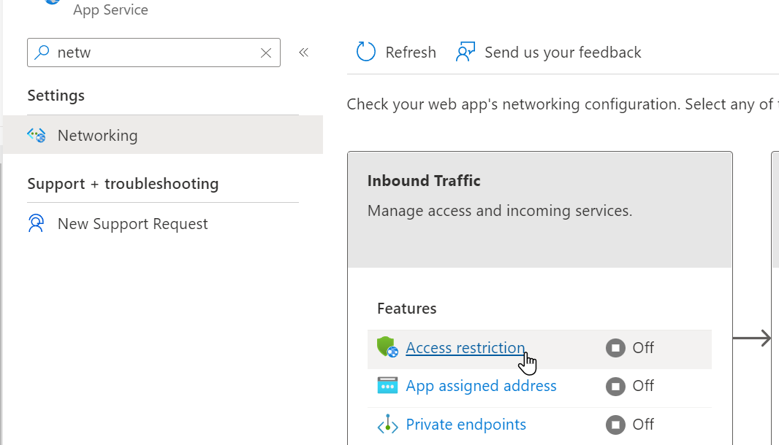779x445 pixels.
Task: Open the Access restriction link
Action: pos(465,348)
